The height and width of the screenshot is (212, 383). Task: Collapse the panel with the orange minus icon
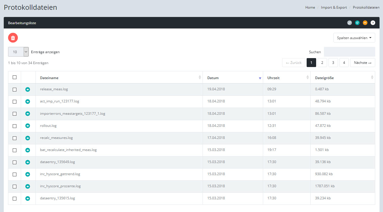365,23
